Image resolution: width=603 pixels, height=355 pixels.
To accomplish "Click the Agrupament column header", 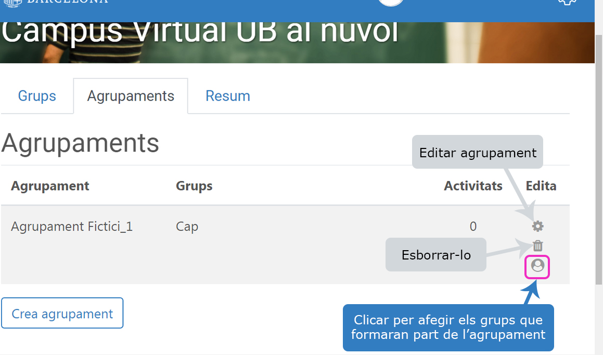I will [x=50, y=186].
